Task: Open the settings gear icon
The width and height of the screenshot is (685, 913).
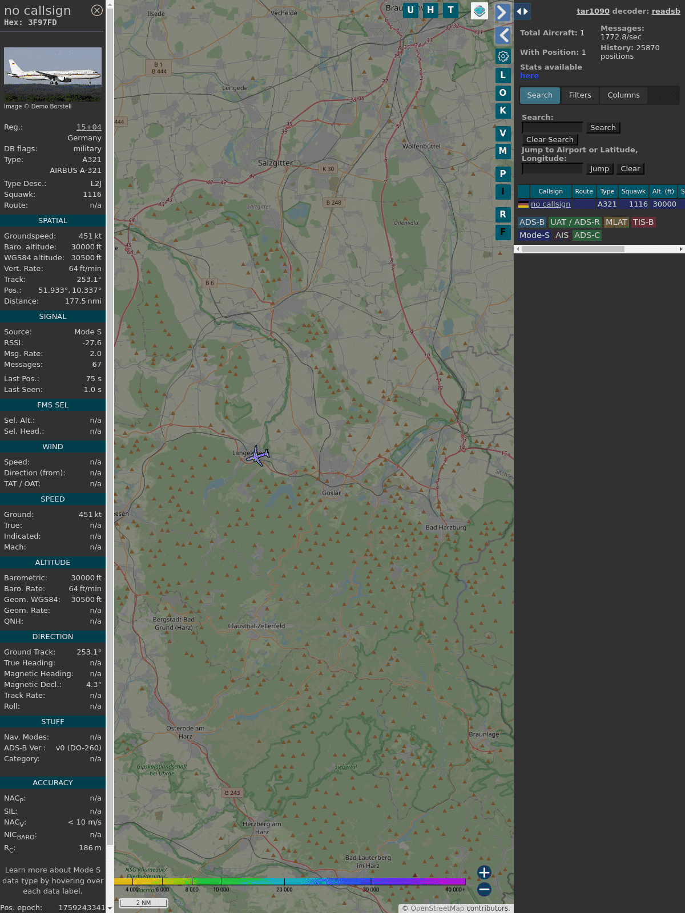Action: pos(503,56)
